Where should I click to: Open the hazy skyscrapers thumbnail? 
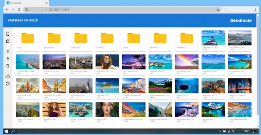tap(81, 86)
